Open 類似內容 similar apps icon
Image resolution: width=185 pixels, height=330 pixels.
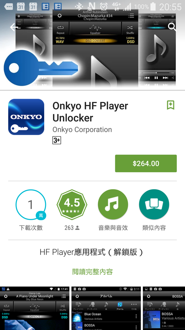pos(154,205)
